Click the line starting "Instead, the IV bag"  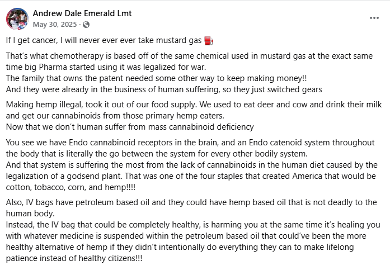(x=190, y=224)
